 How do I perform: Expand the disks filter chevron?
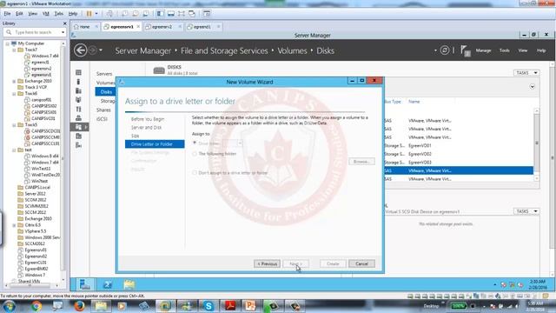point(533,87)
